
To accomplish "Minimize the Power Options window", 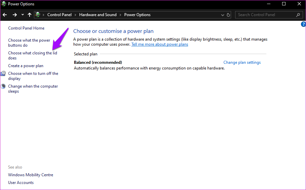I will [269, 4].
